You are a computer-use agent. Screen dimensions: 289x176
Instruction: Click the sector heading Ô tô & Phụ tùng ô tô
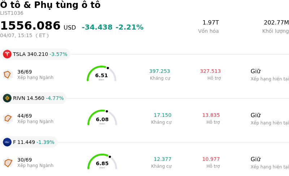click(50, 5)
